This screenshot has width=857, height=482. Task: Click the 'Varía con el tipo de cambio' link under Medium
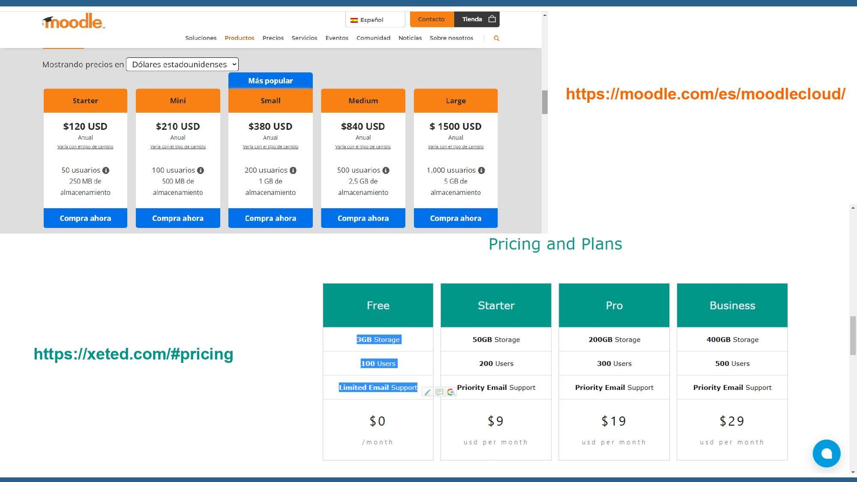click(x=363, y=147)
